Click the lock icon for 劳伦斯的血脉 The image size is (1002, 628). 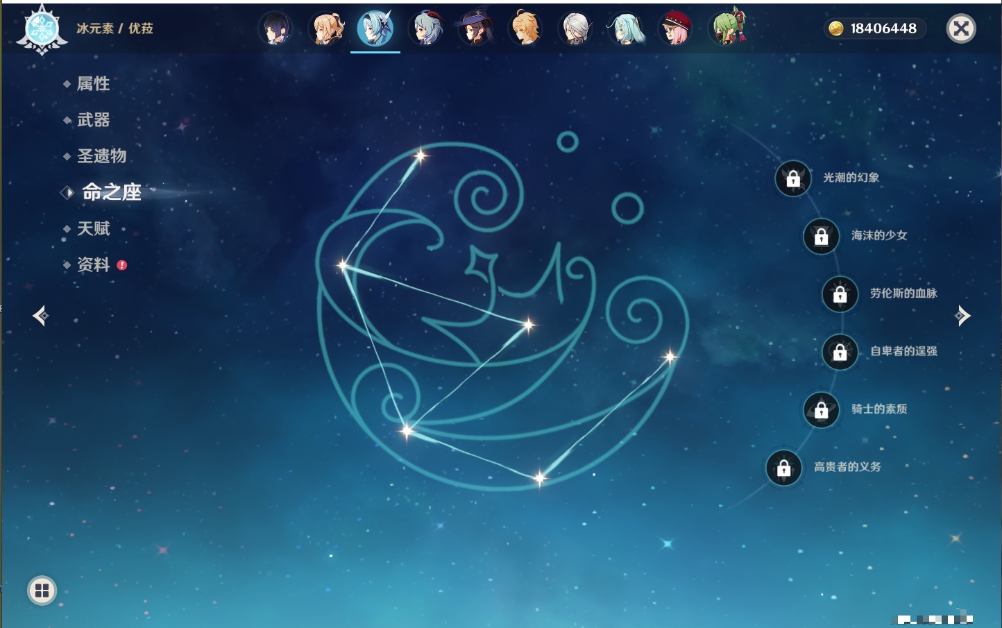click(840, 294)
